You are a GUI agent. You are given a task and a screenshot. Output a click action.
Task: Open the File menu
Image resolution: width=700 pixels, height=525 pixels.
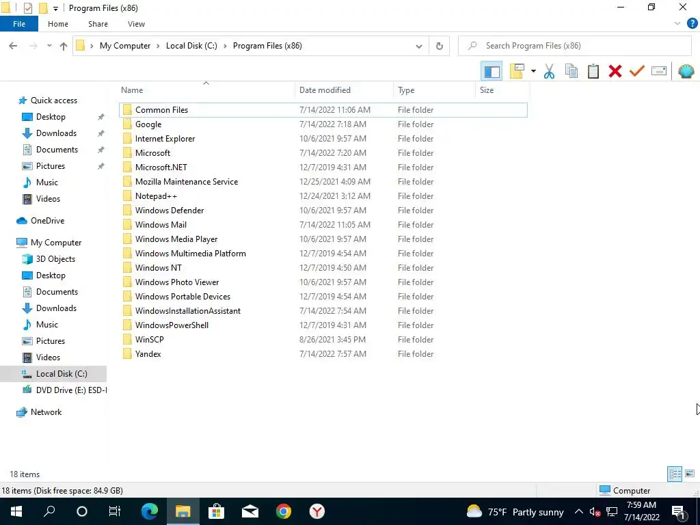pyautogui.click(x=18, y=24)
